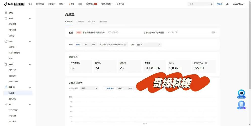Click the NEW badge on 小游戏开发者平台服务关闭

coord(79,33)
